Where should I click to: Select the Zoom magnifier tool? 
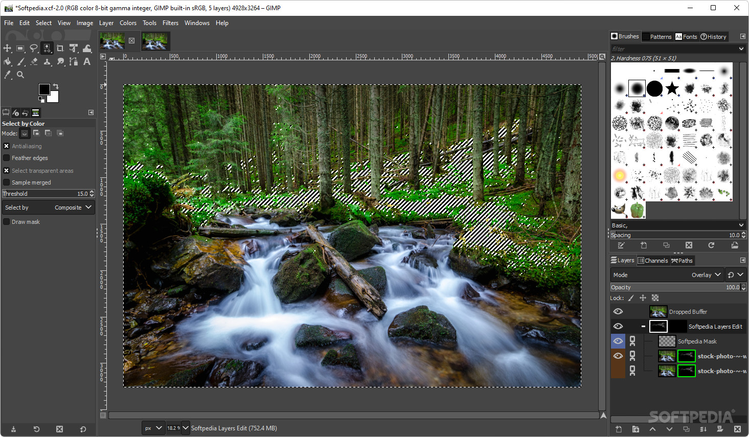(20, 75)
